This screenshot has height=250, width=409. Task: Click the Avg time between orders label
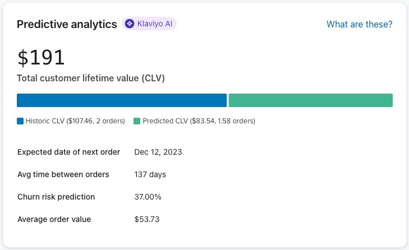click(63, 174)
